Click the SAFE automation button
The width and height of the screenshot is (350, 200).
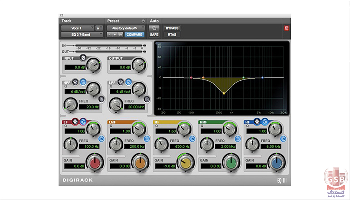click(154, 35)
